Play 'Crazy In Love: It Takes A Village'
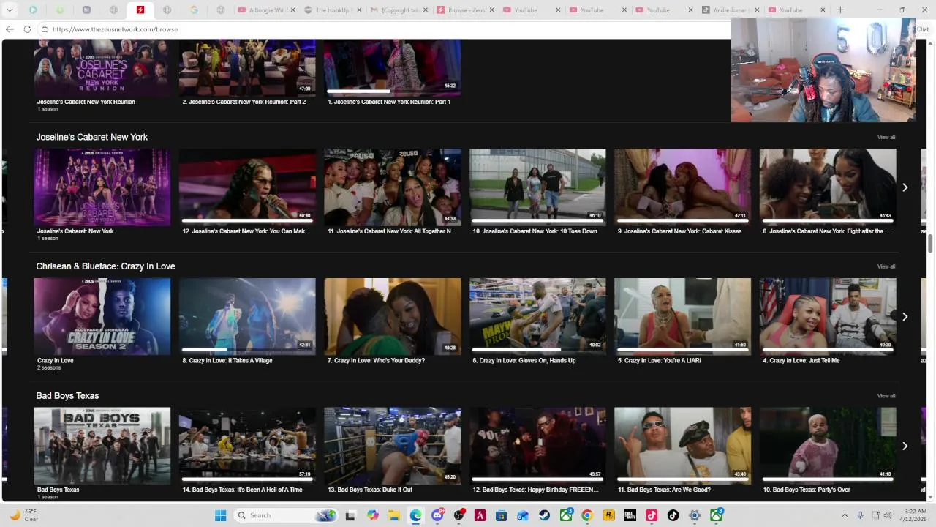 [247, 316]
